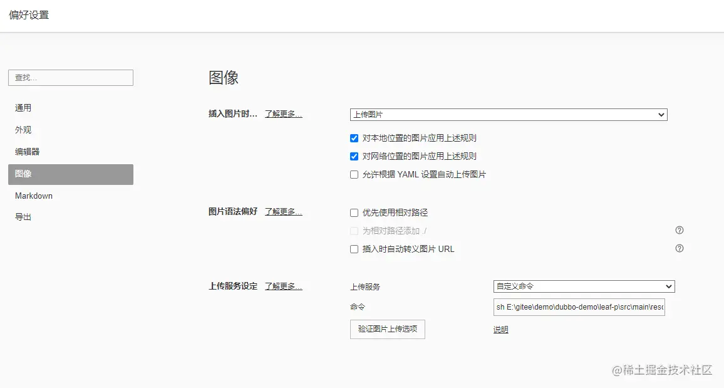Open 了解更多 link beside 上传服务设定
The image size is (724, 388).
tap(284, 286)
